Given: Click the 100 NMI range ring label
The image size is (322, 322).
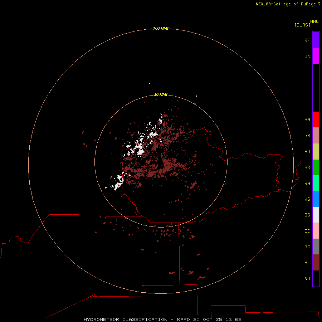Looking at the screenshot, I should tap(161, 28).
